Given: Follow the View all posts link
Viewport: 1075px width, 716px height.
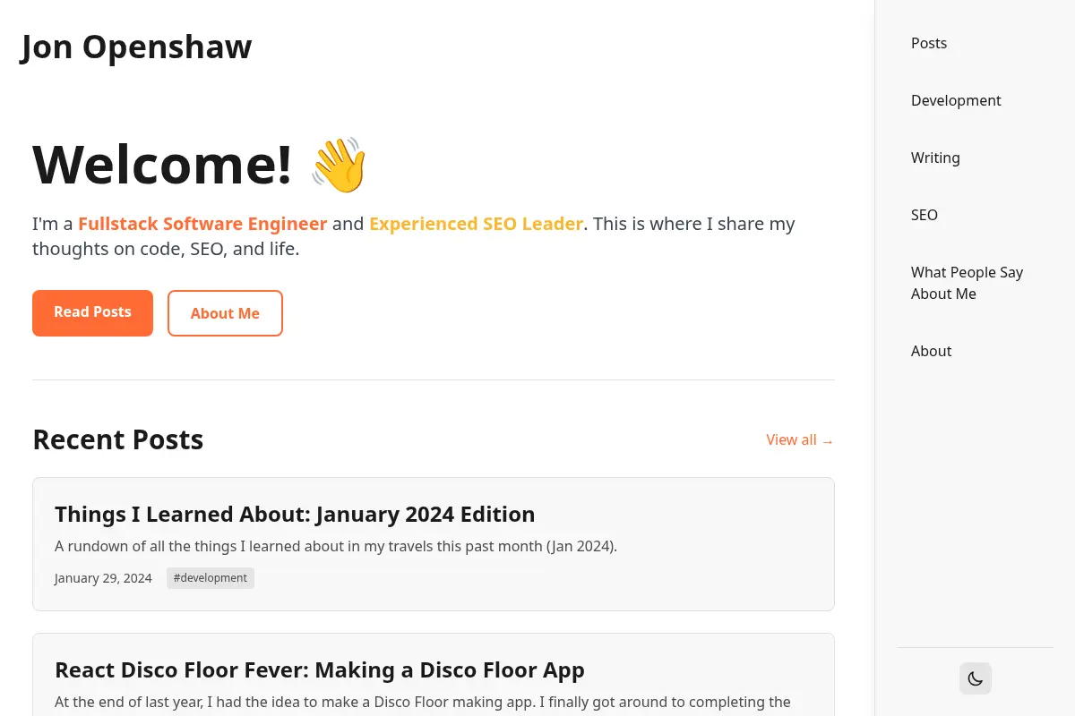Looking at the screenshot, I should tap(800, 440).
